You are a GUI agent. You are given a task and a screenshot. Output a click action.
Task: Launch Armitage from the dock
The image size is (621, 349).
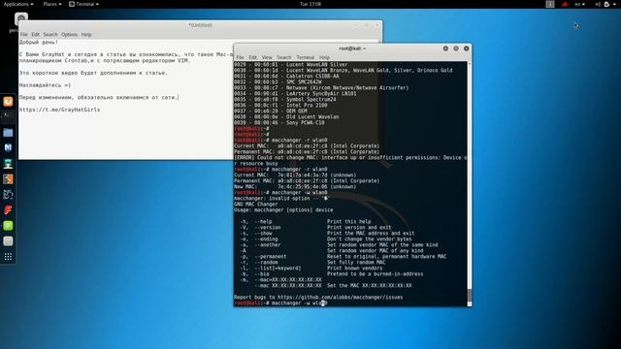click(x=8, y=164)
